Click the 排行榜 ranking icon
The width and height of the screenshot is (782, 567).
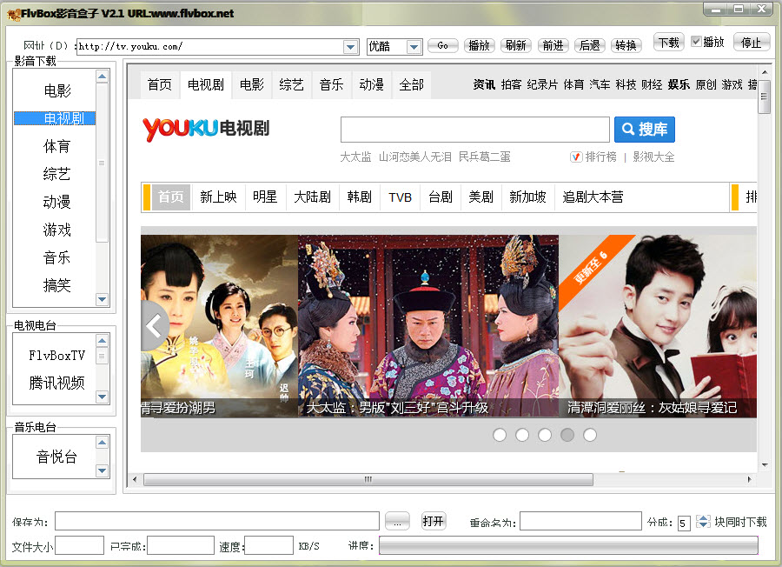click(x=576, y=157)
